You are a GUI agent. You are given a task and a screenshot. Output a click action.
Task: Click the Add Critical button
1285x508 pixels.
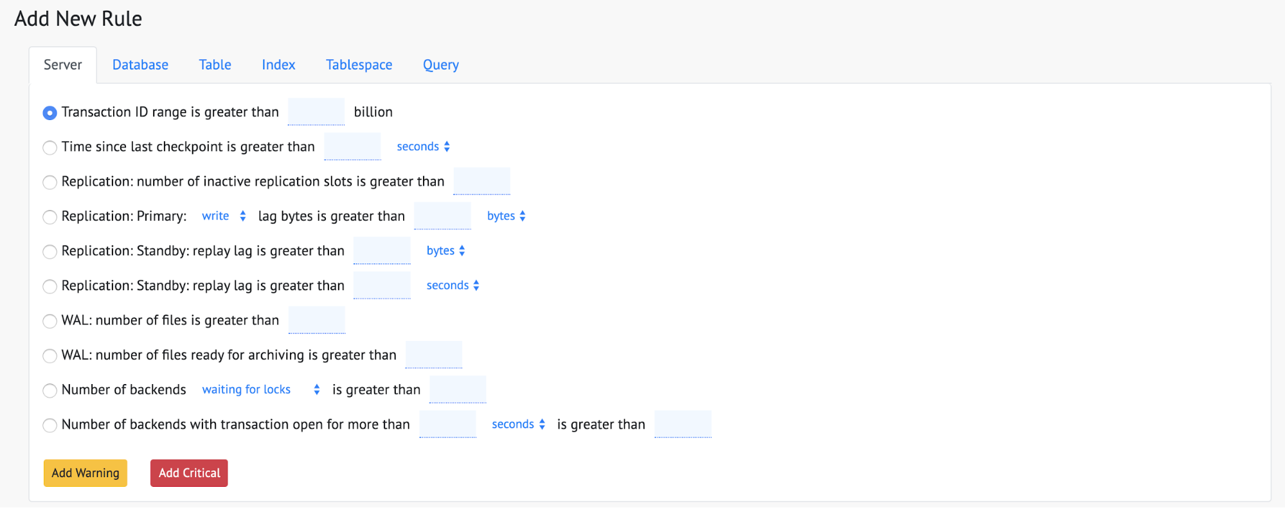[x=189, y=473]
